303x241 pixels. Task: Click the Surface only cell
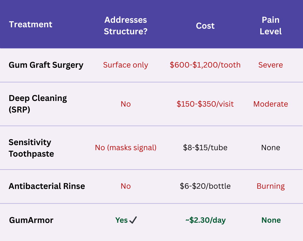pos(125,65)
